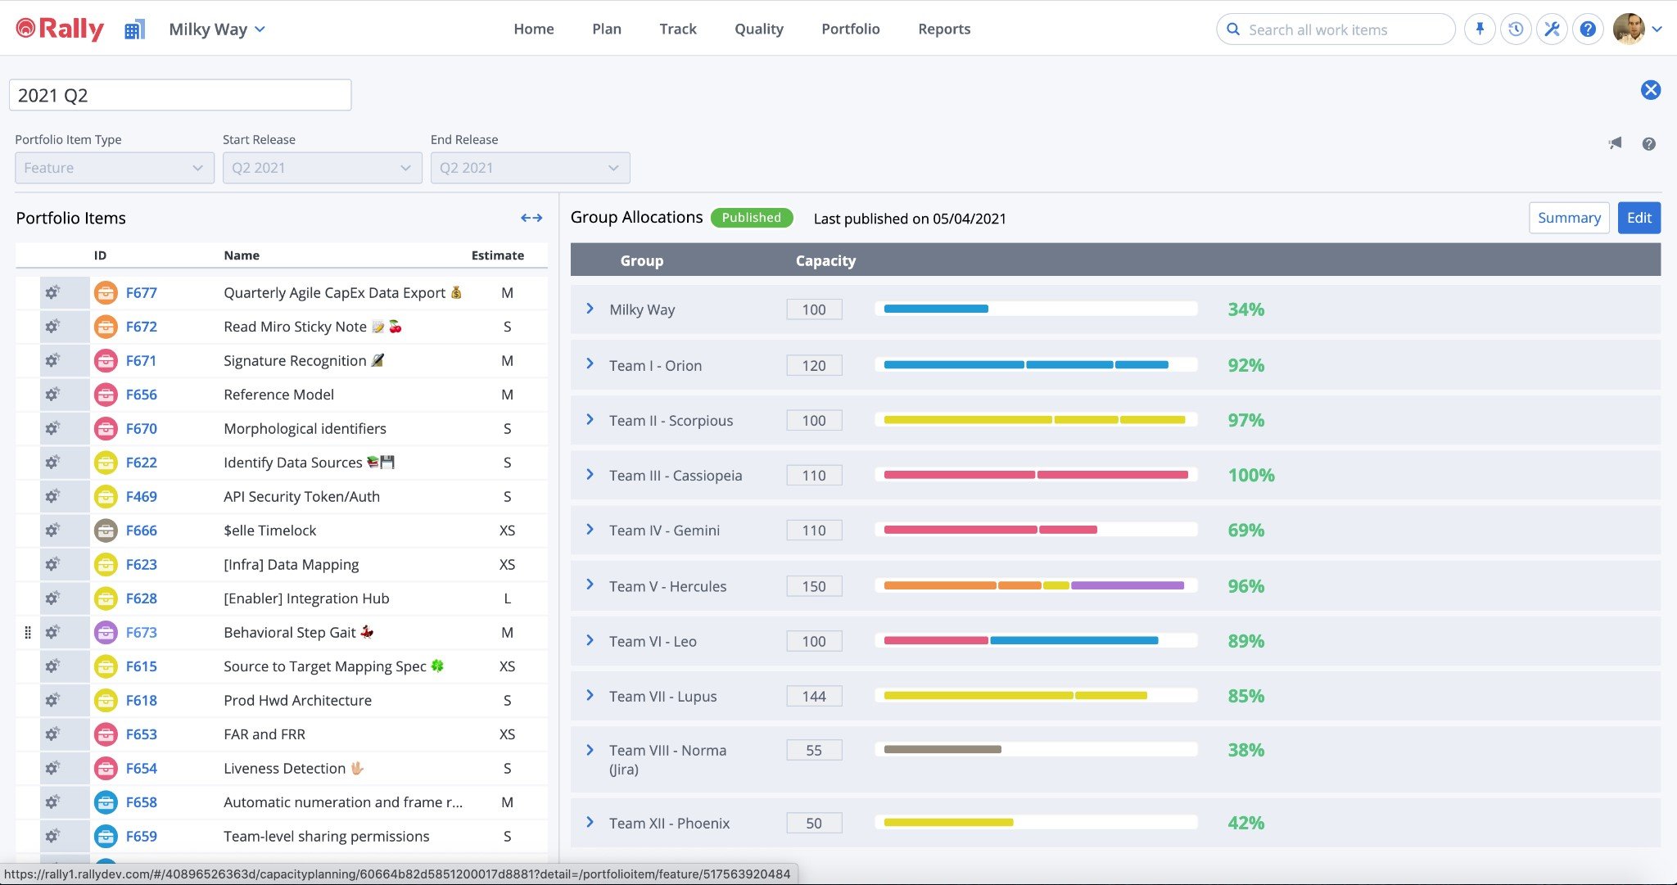Viewport: 1677px width, 885px height.
Task: Open the Track menu
Action: tap(677, 29)
